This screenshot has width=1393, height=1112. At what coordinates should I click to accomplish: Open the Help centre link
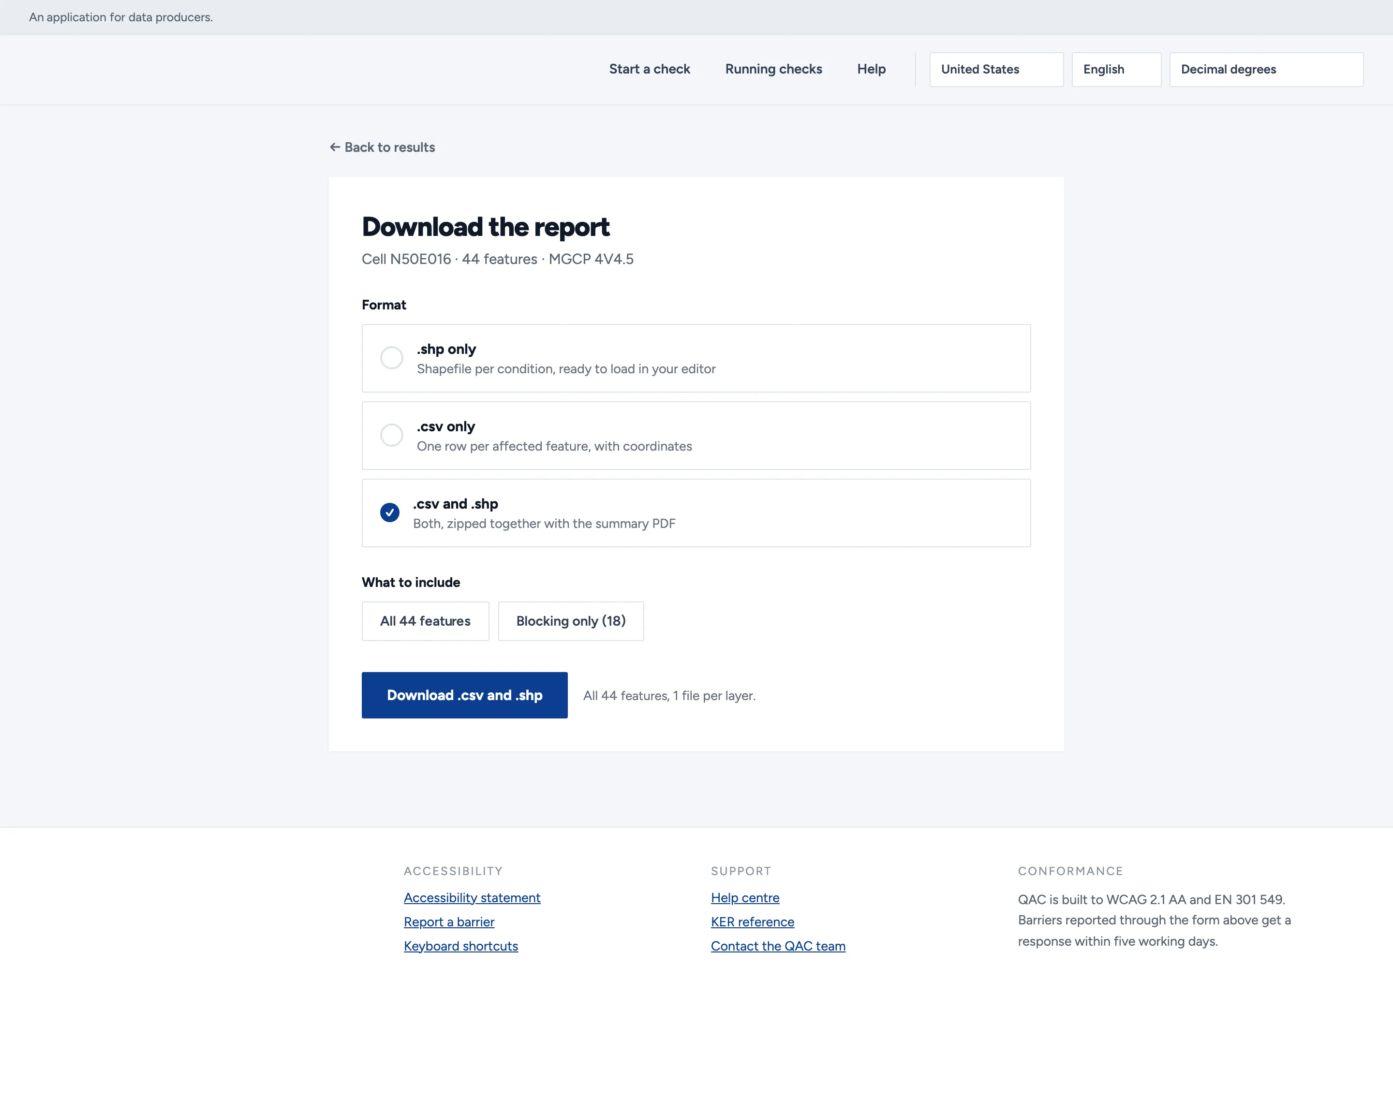(x=745, y=898)
